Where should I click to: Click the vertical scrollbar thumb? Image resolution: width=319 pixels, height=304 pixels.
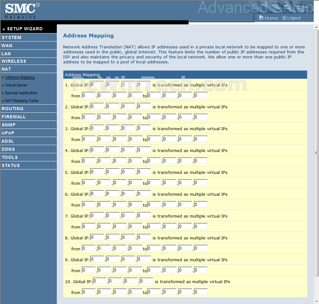click(317, 153)
